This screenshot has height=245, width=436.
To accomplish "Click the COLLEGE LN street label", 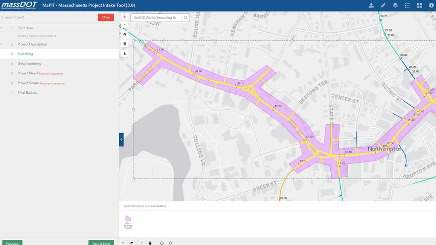I will 199,151.
